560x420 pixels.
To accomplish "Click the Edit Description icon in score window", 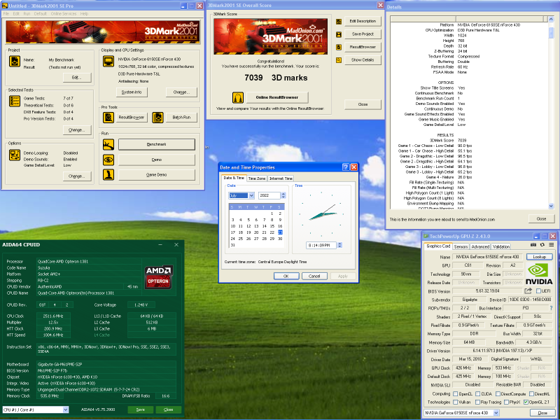I will click(339, 22).
